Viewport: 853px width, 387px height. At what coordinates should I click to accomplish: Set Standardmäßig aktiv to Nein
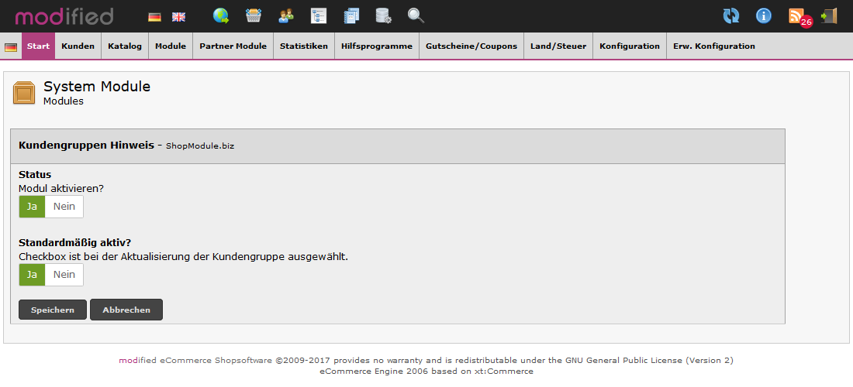64,275
